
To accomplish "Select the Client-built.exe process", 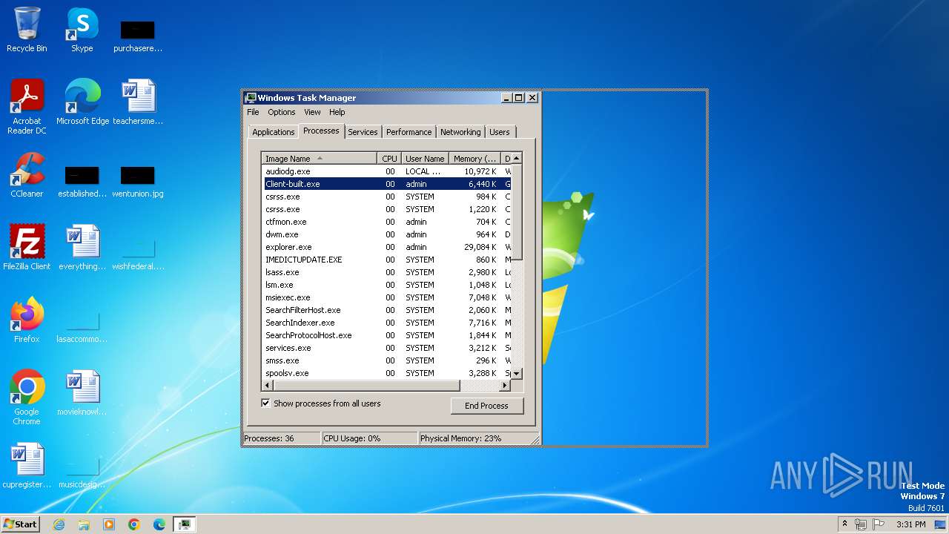I will tap(386, 184).
